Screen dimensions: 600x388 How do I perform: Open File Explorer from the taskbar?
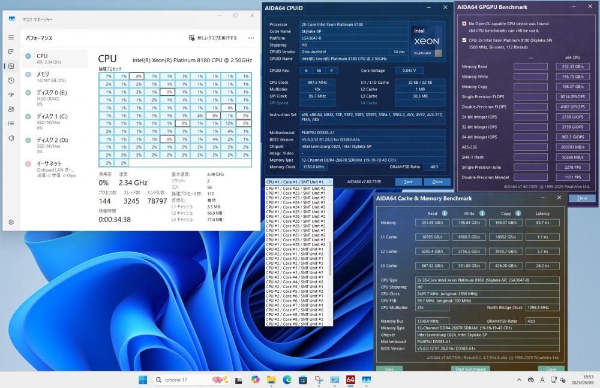271,380
